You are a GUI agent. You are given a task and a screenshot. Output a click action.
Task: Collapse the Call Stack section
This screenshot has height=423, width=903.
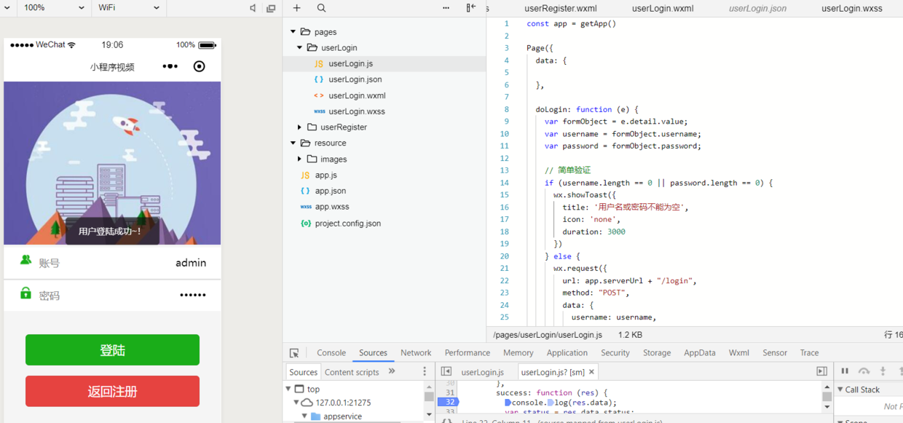tap(840, 390)
